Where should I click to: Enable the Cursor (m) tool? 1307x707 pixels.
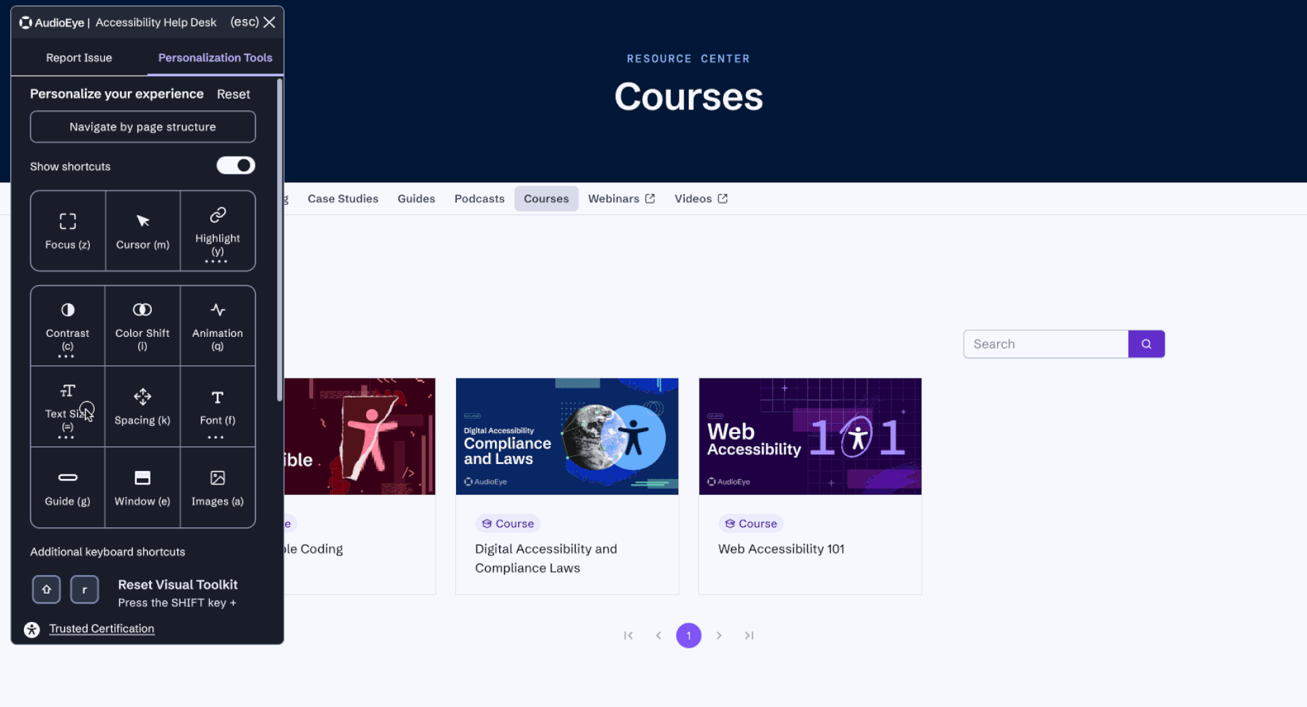tap(142, 231)
